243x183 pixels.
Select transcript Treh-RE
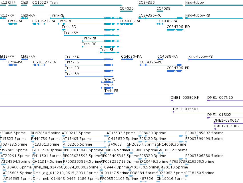57,15
